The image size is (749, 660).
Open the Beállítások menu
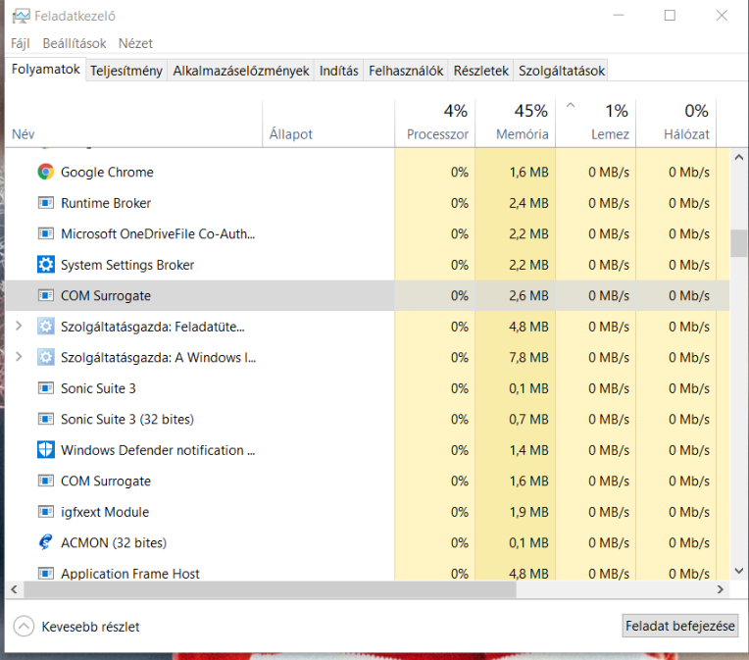coord(75,43)
